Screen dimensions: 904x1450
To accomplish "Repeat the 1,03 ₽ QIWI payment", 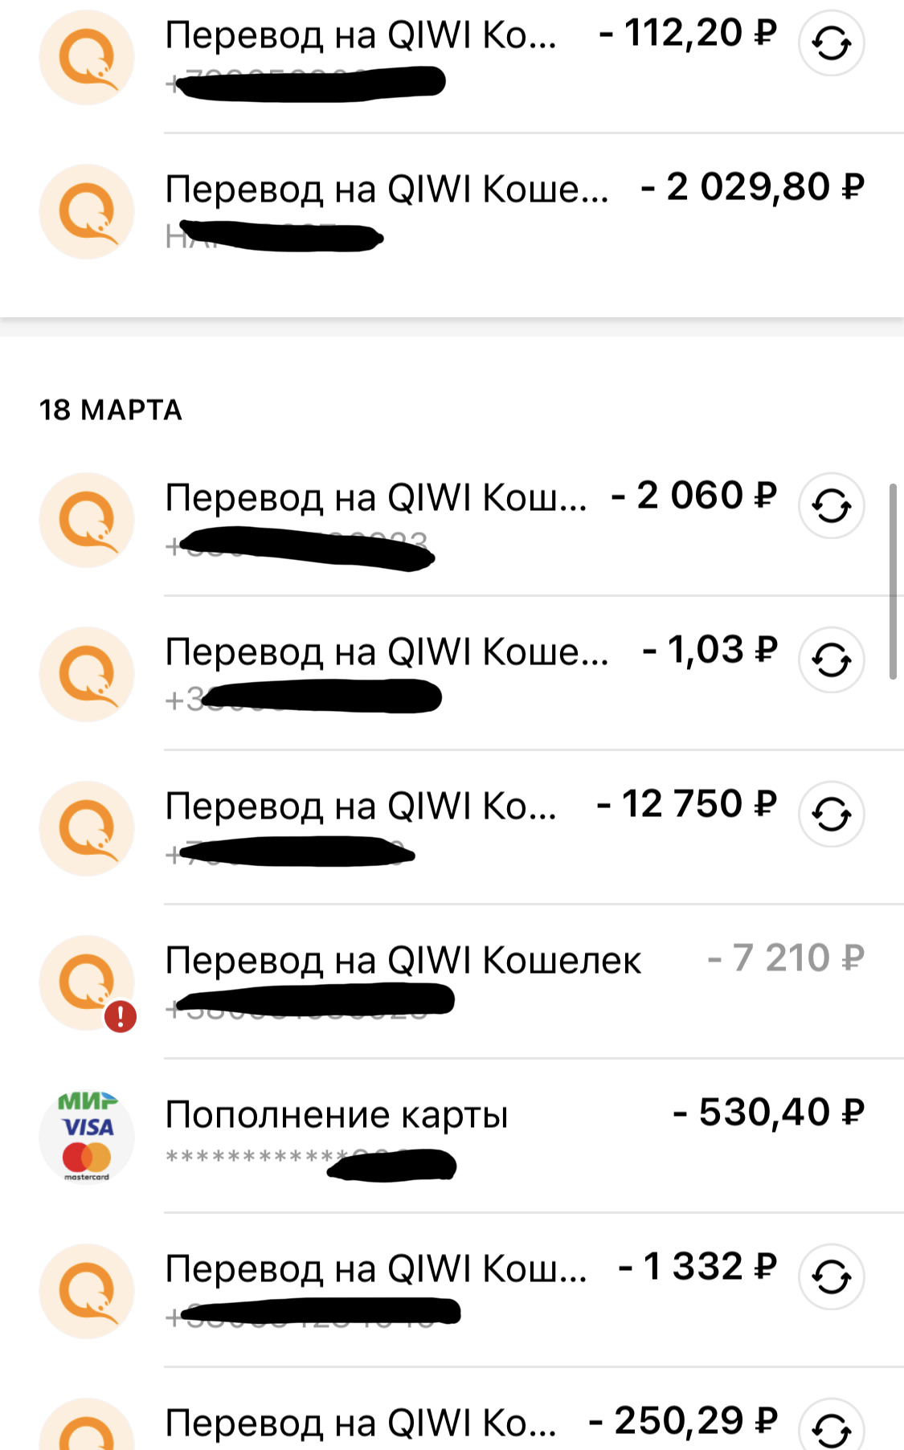I will 831,660.
